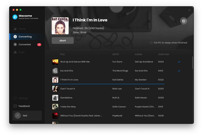Image resolution: width=203 pixels, height=136 pixels.
Task: Open the hamburger menu icon
Action: pyautogui.click(x=189, y=10)
